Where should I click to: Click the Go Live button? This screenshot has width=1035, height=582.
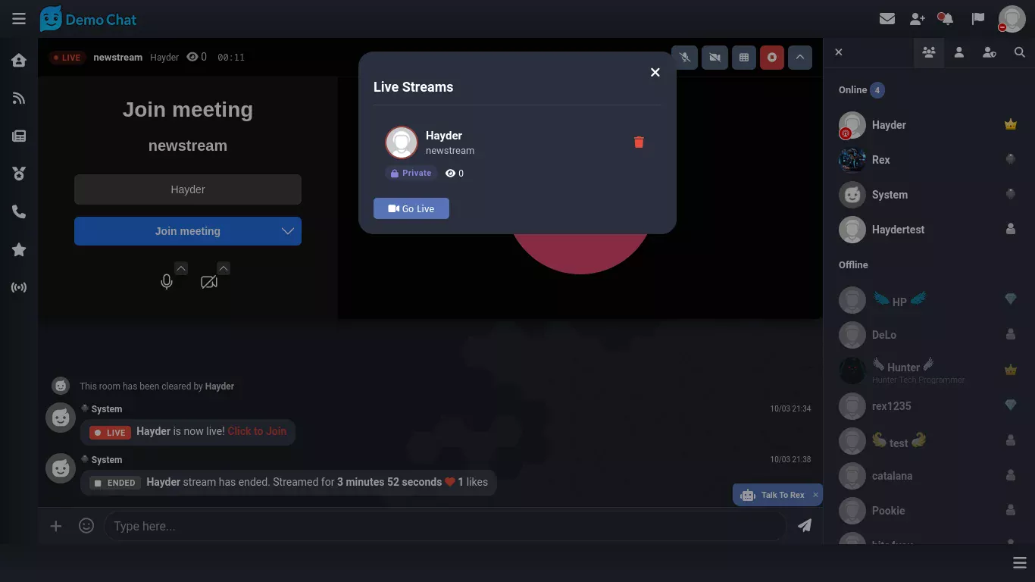411,208
